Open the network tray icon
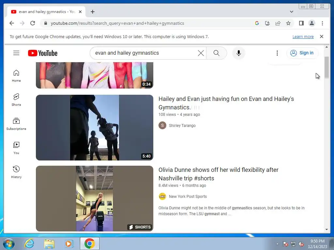Viewport: 334px width, 250px height. 293,244
